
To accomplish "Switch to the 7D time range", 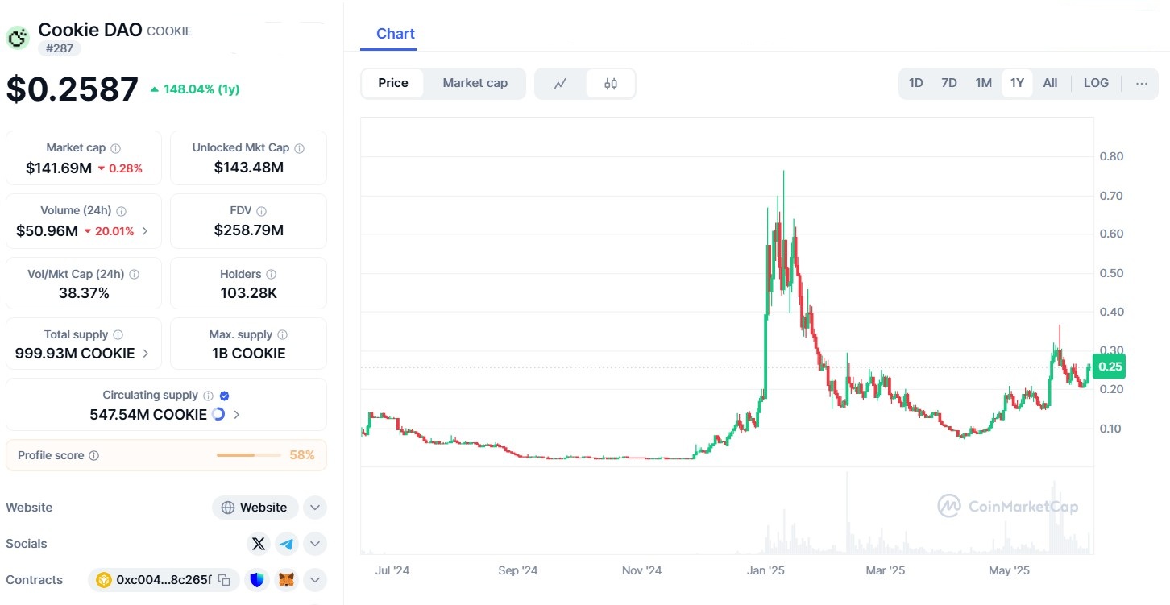I will click(949, 83).
